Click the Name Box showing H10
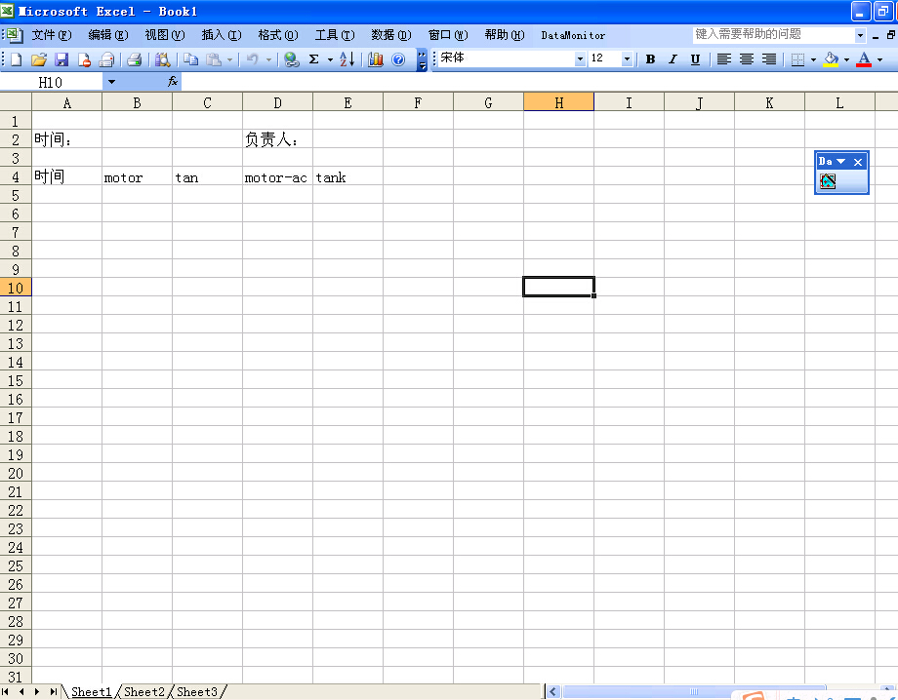898x700 pixels. [x=49, y=82]
